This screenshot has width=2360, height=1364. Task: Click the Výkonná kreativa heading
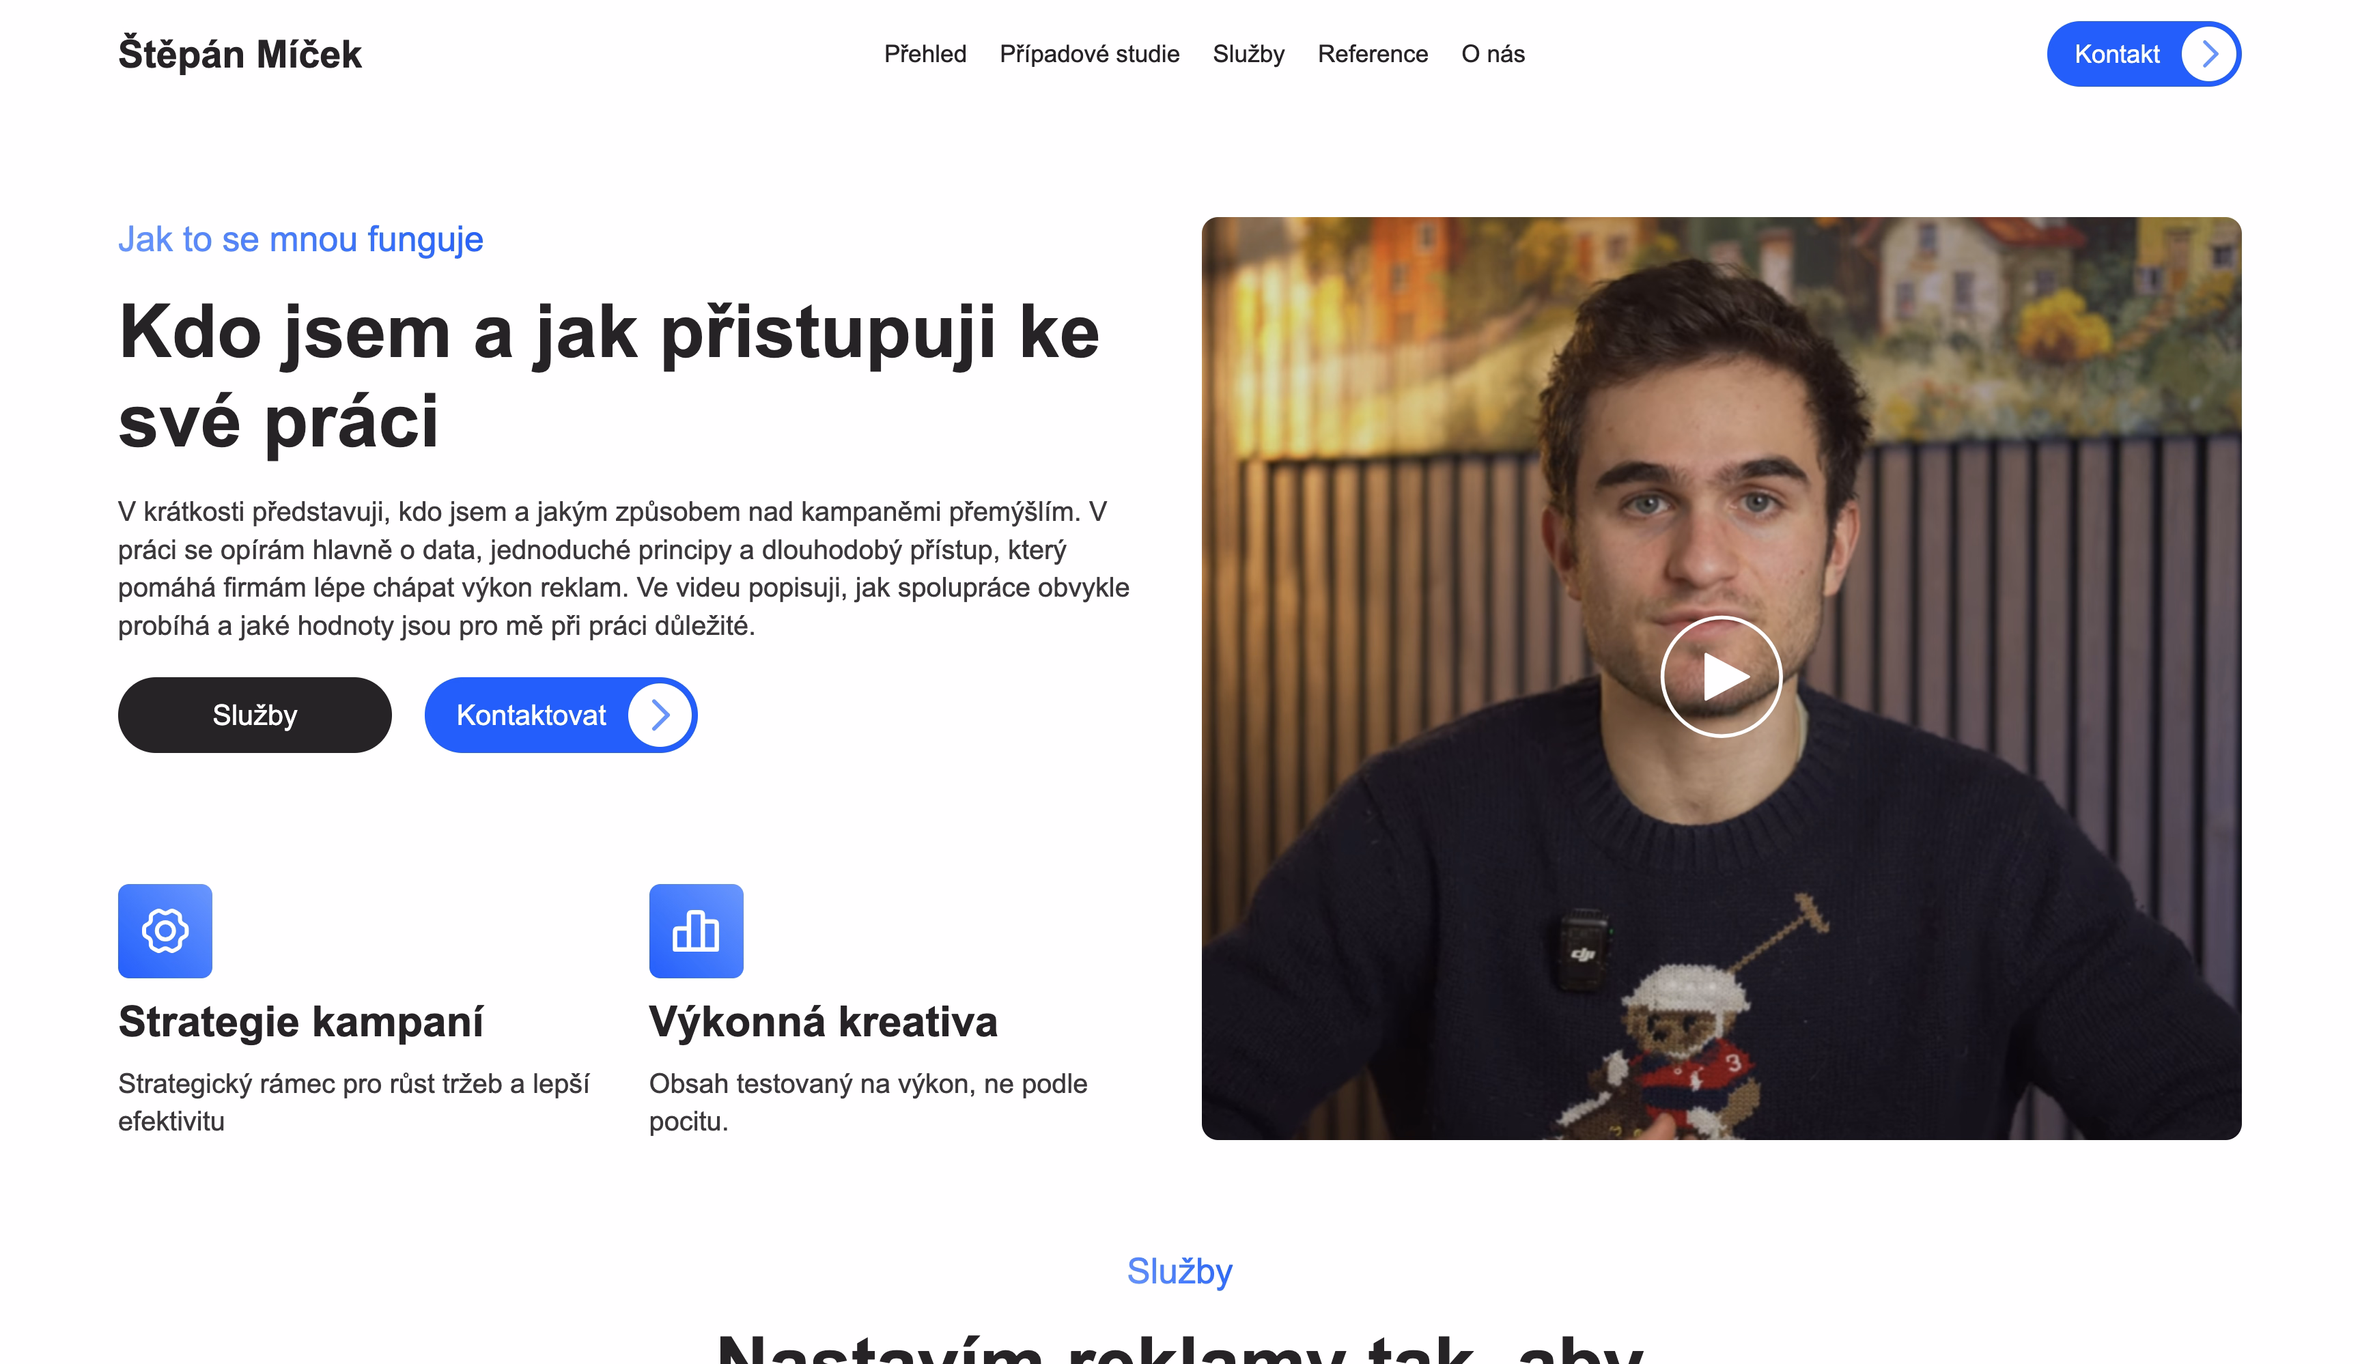pos(823,1021)
